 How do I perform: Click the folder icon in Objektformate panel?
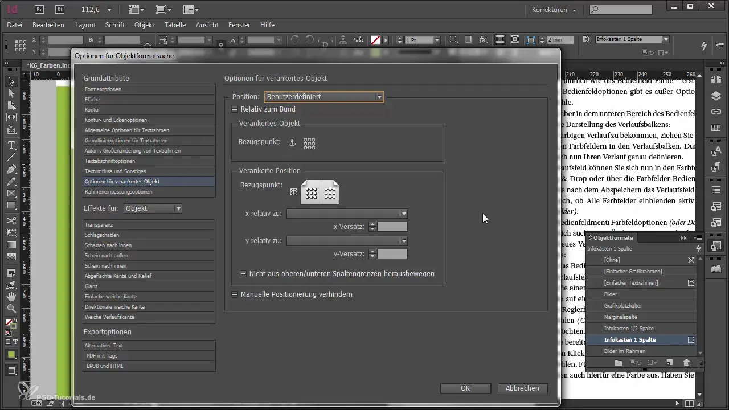click(x=618, y=363)
